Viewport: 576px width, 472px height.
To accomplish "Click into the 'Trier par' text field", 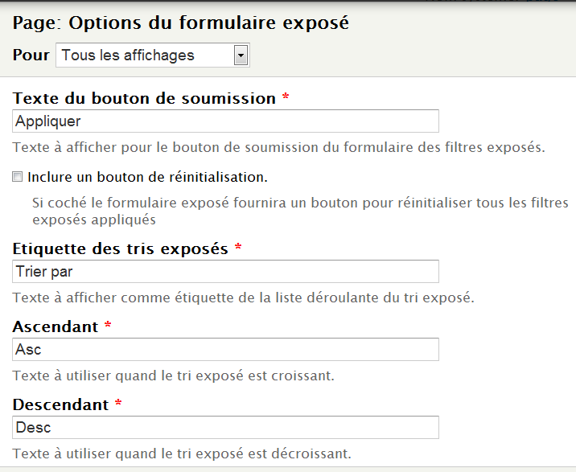I will (226, 272).
